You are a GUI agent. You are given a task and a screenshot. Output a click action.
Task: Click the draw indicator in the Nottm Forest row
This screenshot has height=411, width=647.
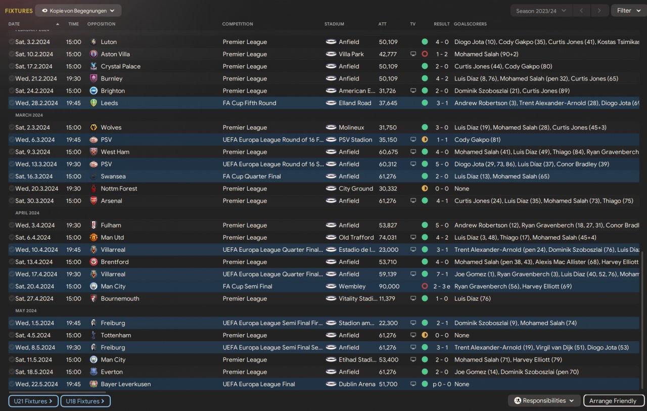point(425,189)
